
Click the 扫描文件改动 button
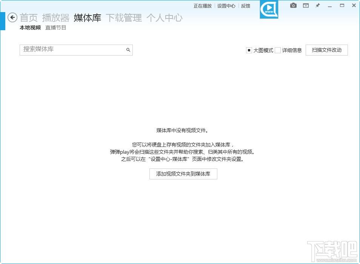click(x=327, y=50)
